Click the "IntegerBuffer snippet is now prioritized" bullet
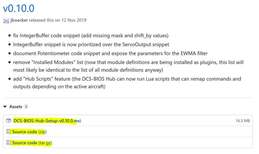The image size is (259, 154). (x=91, y=45)
